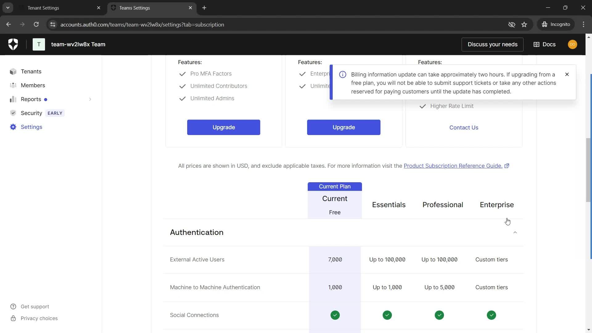Screen dimensions: 592x333
Task: Open the Docs link
Action: pos(545,44)
